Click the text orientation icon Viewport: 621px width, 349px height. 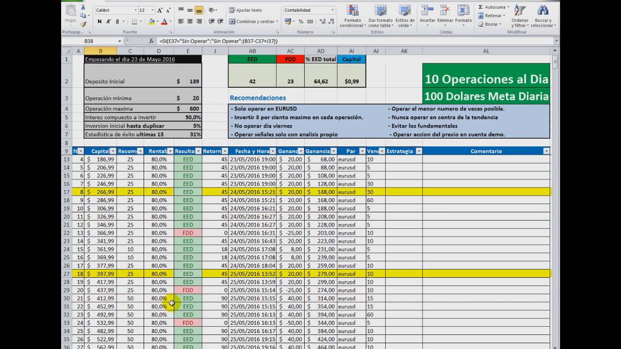pos(212,10)
